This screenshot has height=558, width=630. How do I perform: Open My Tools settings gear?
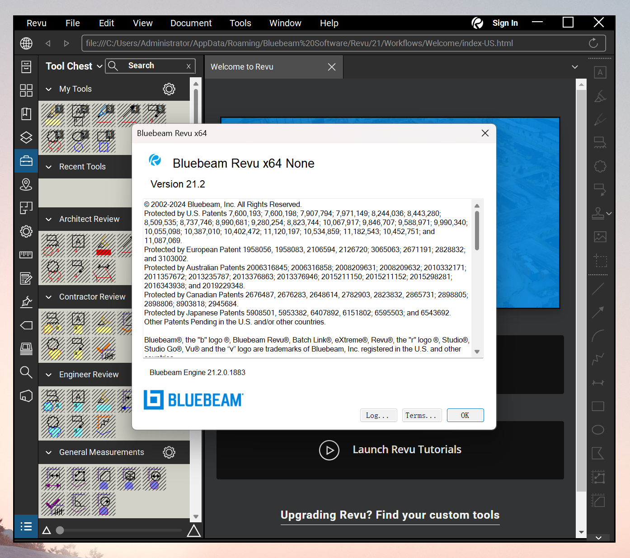point(169,89)
